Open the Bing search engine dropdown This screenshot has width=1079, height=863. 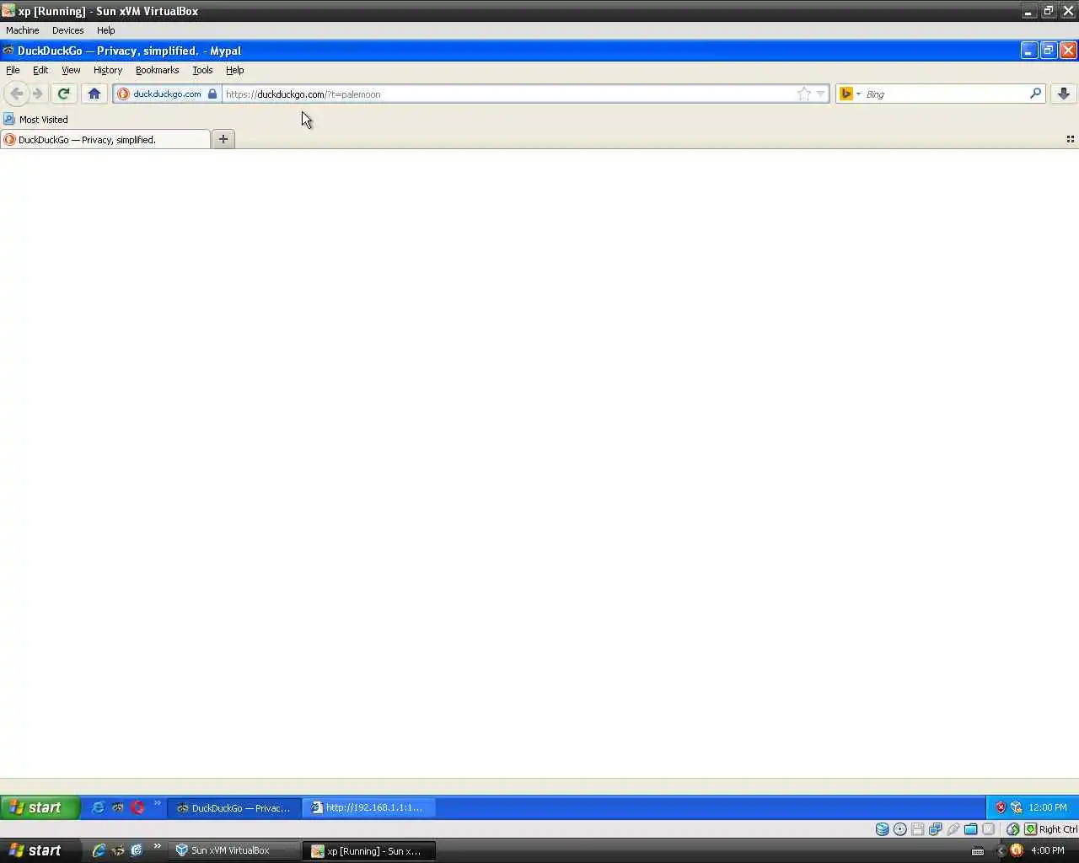pyautogui.click(x=850, y=94)
